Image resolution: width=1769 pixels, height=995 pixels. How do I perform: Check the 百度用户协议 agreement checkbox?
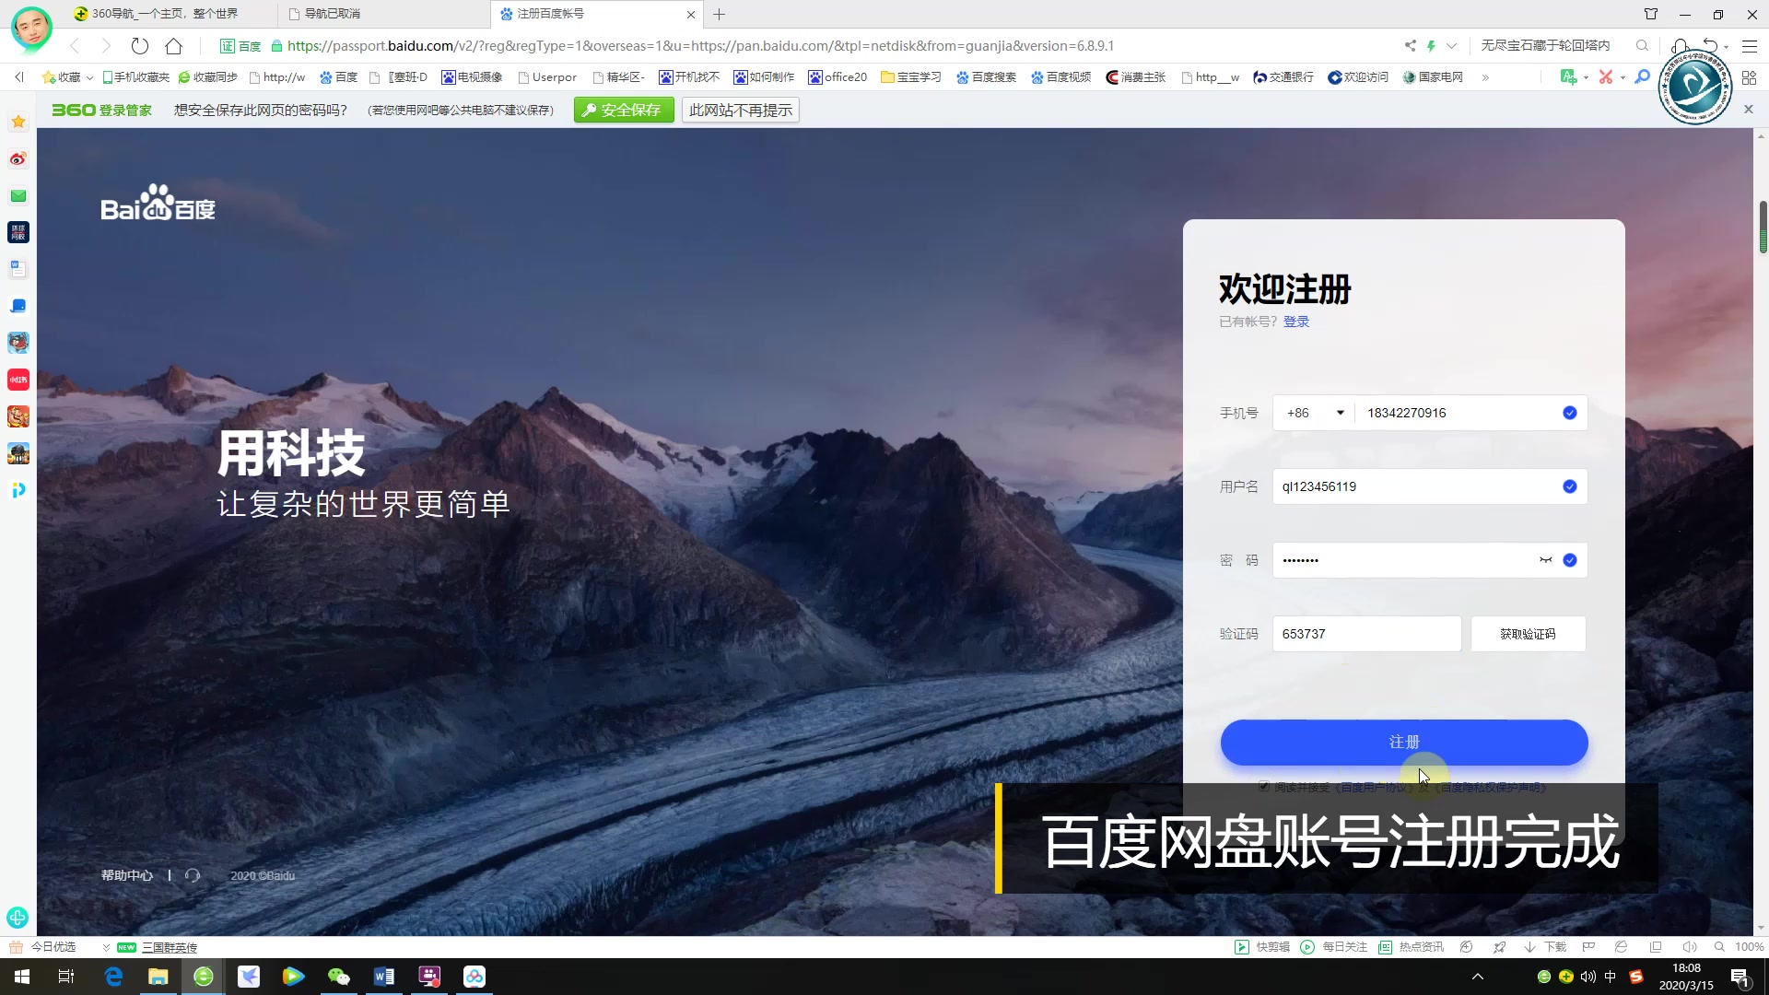pos(1263,786)
